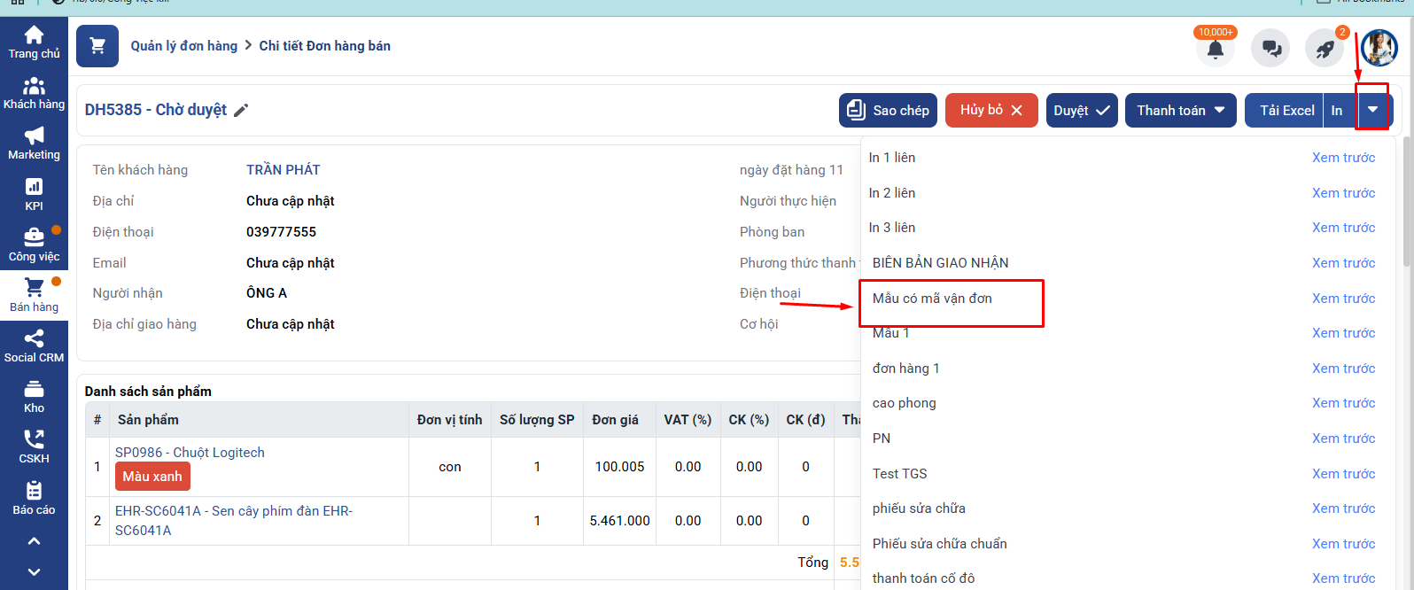Screen dimensions: 1414x590
Task: Click 'Xem trước' for In 1 liên
Action: 1343,158
